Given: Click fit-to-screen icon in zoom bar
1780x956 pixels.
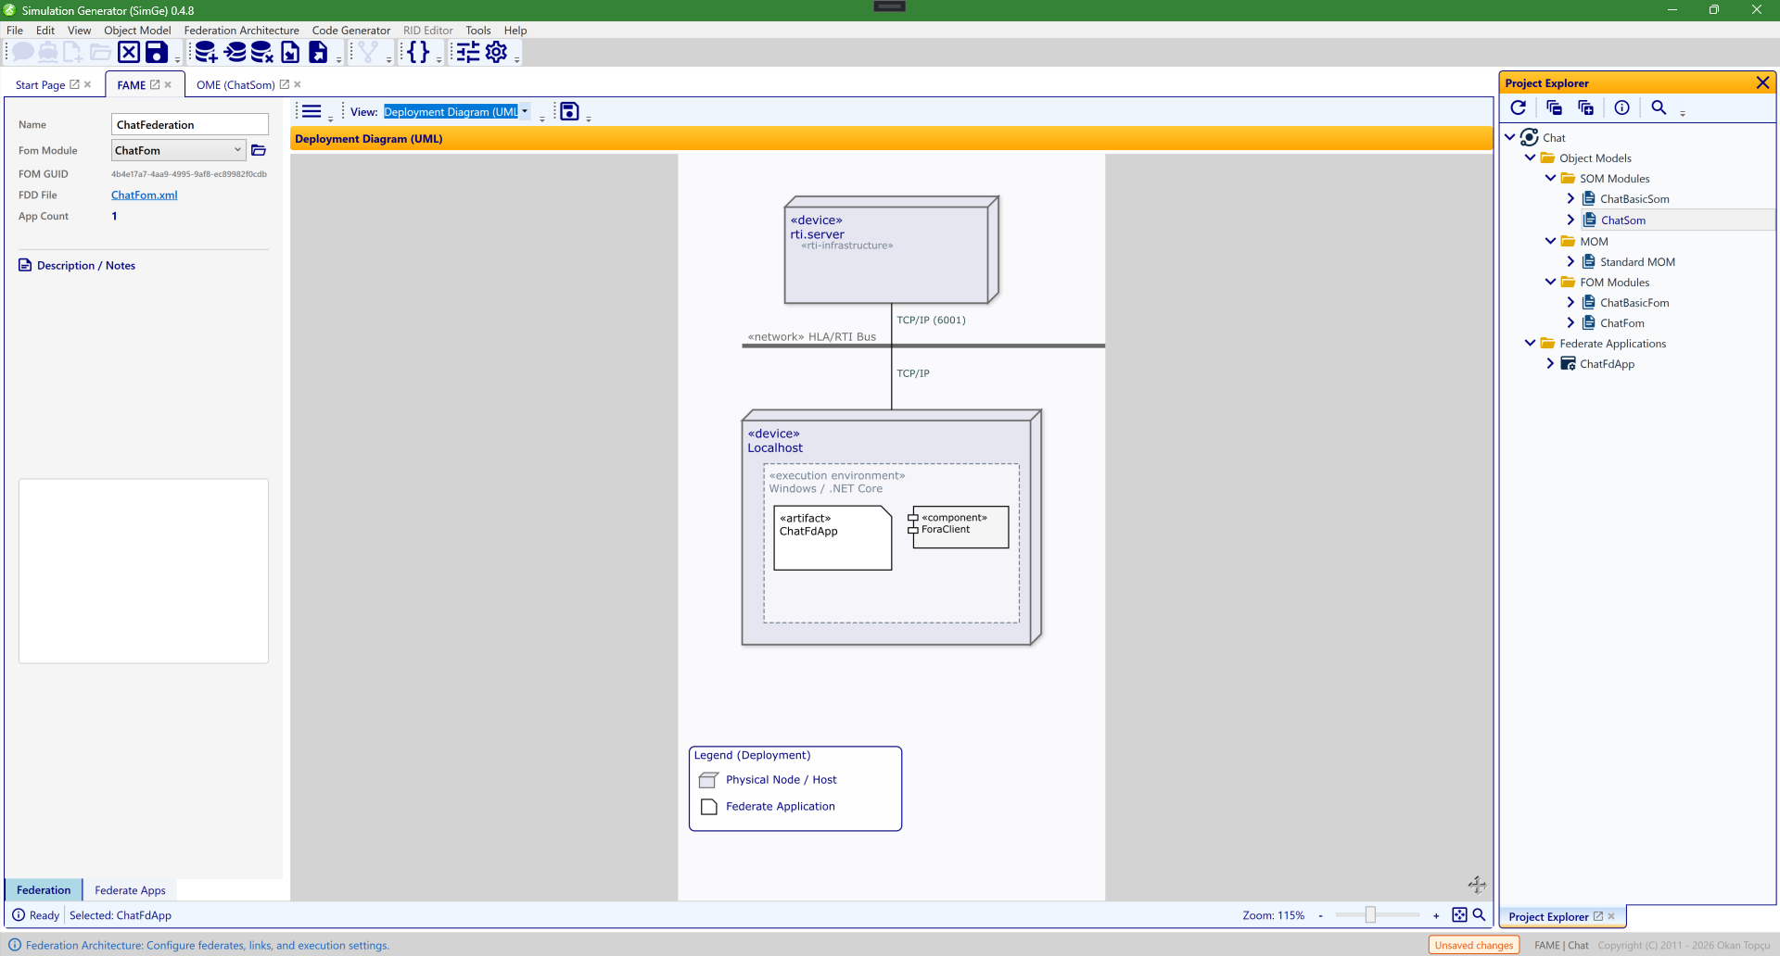Looking at the screenshot, I should point(1459,915).
